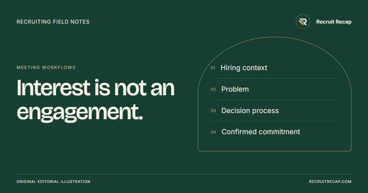Click the Recruit Recap circular logo icon
This screenshot has height=193, width=368.
(x=303, y=22)
